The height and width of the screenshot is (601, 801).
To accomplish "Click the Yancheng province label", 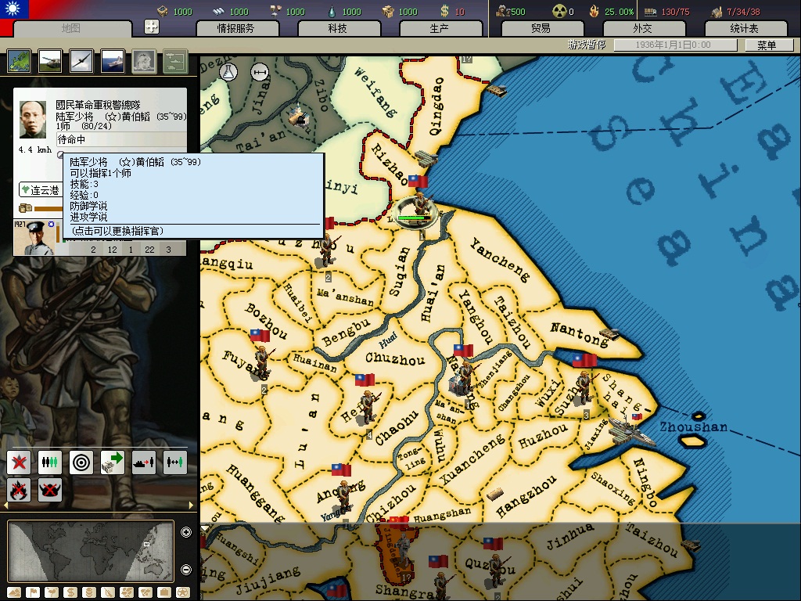I will tap(500, 260).
